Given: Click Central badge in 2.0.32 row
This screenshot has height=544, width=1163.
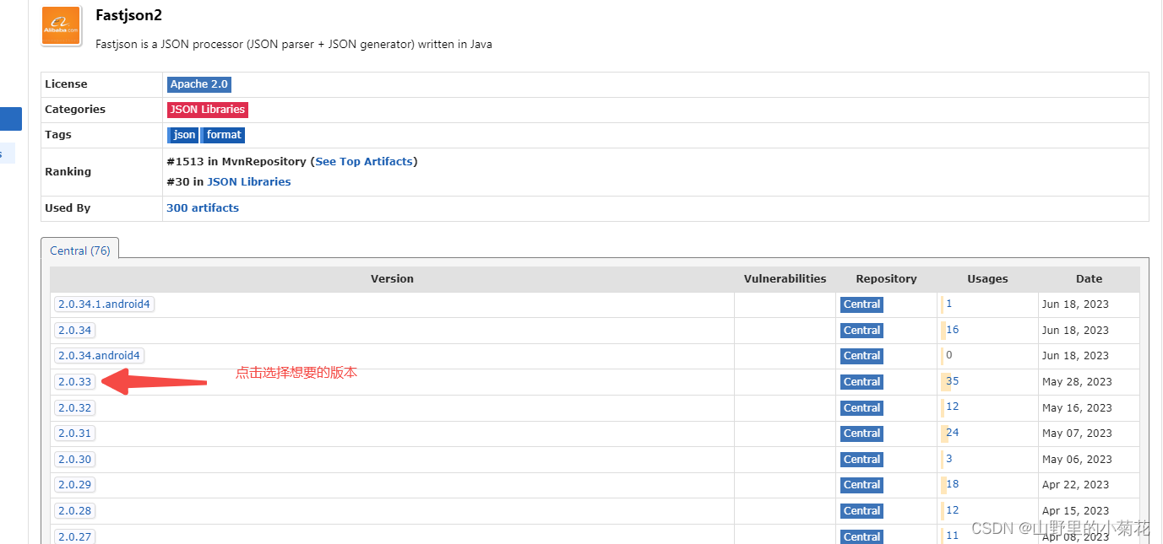Looking at the screenshot, I should coord(861,408).
